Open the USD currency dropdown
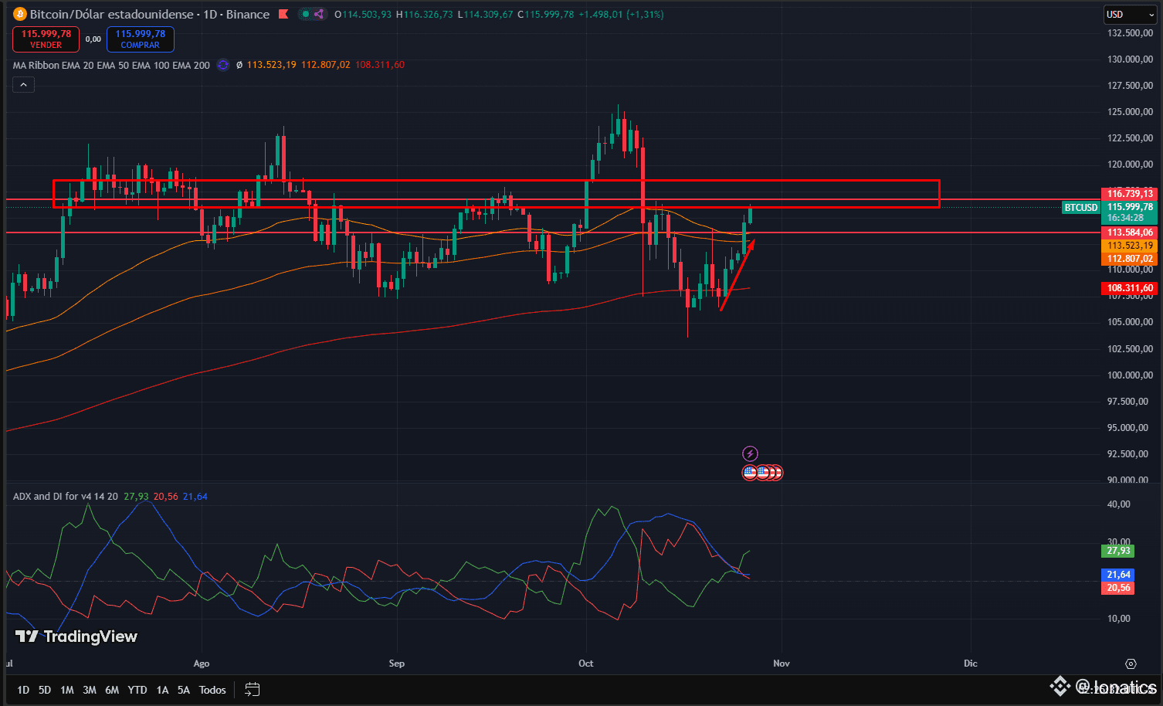 tap(1130, 15)
